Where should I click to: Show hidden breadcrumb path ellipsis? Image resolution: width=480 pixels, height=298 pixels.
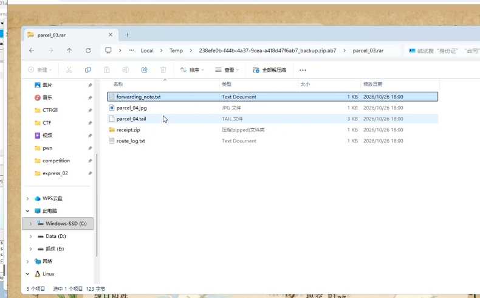tap(131, 50)
